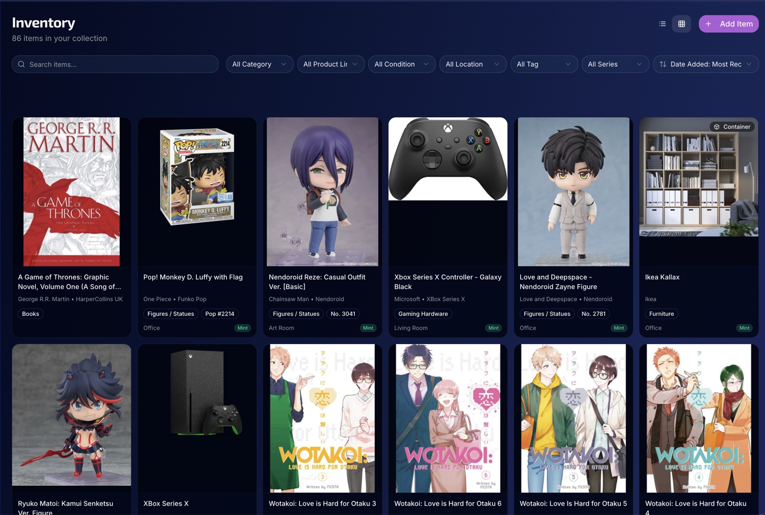Screen dimensions: 765x515
Task: Open Xbox controller product image
Action: point(448,159)
